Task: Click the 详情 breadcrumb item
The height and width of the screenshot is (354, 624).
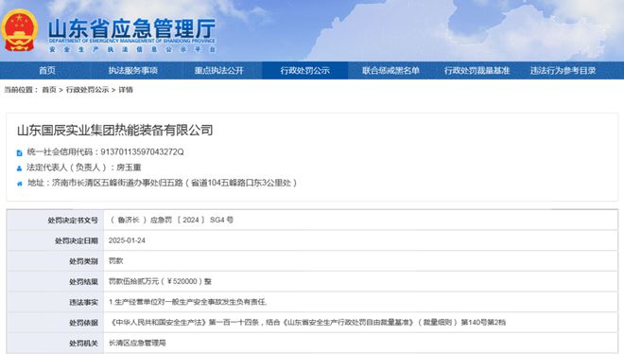Action: (x=126, y=90)
